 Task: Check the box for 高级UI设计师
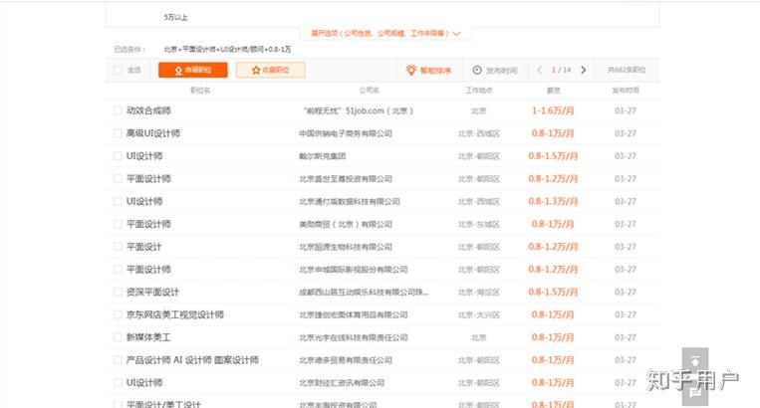coord(118,133)
